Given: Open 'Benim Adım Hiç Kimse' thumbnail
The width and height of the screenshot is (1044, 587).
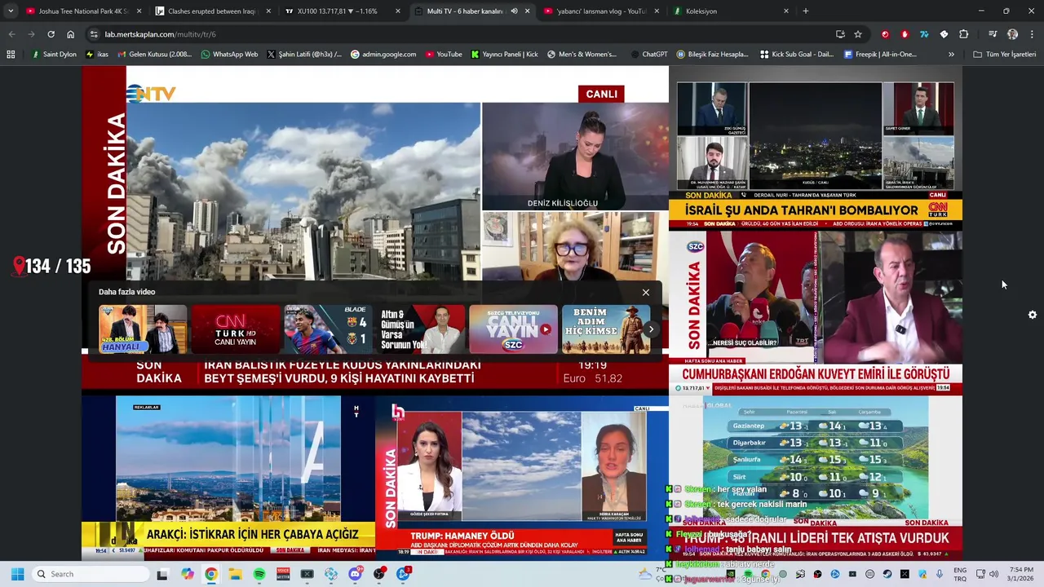Looking at the screenshot, I should pyautogui.click(x=606, y=329).
